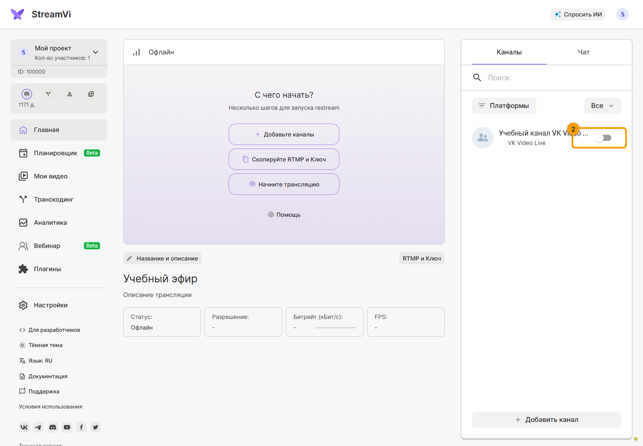
Task: Click the restream broadcast icon in project panel
Action: [27, 94]
